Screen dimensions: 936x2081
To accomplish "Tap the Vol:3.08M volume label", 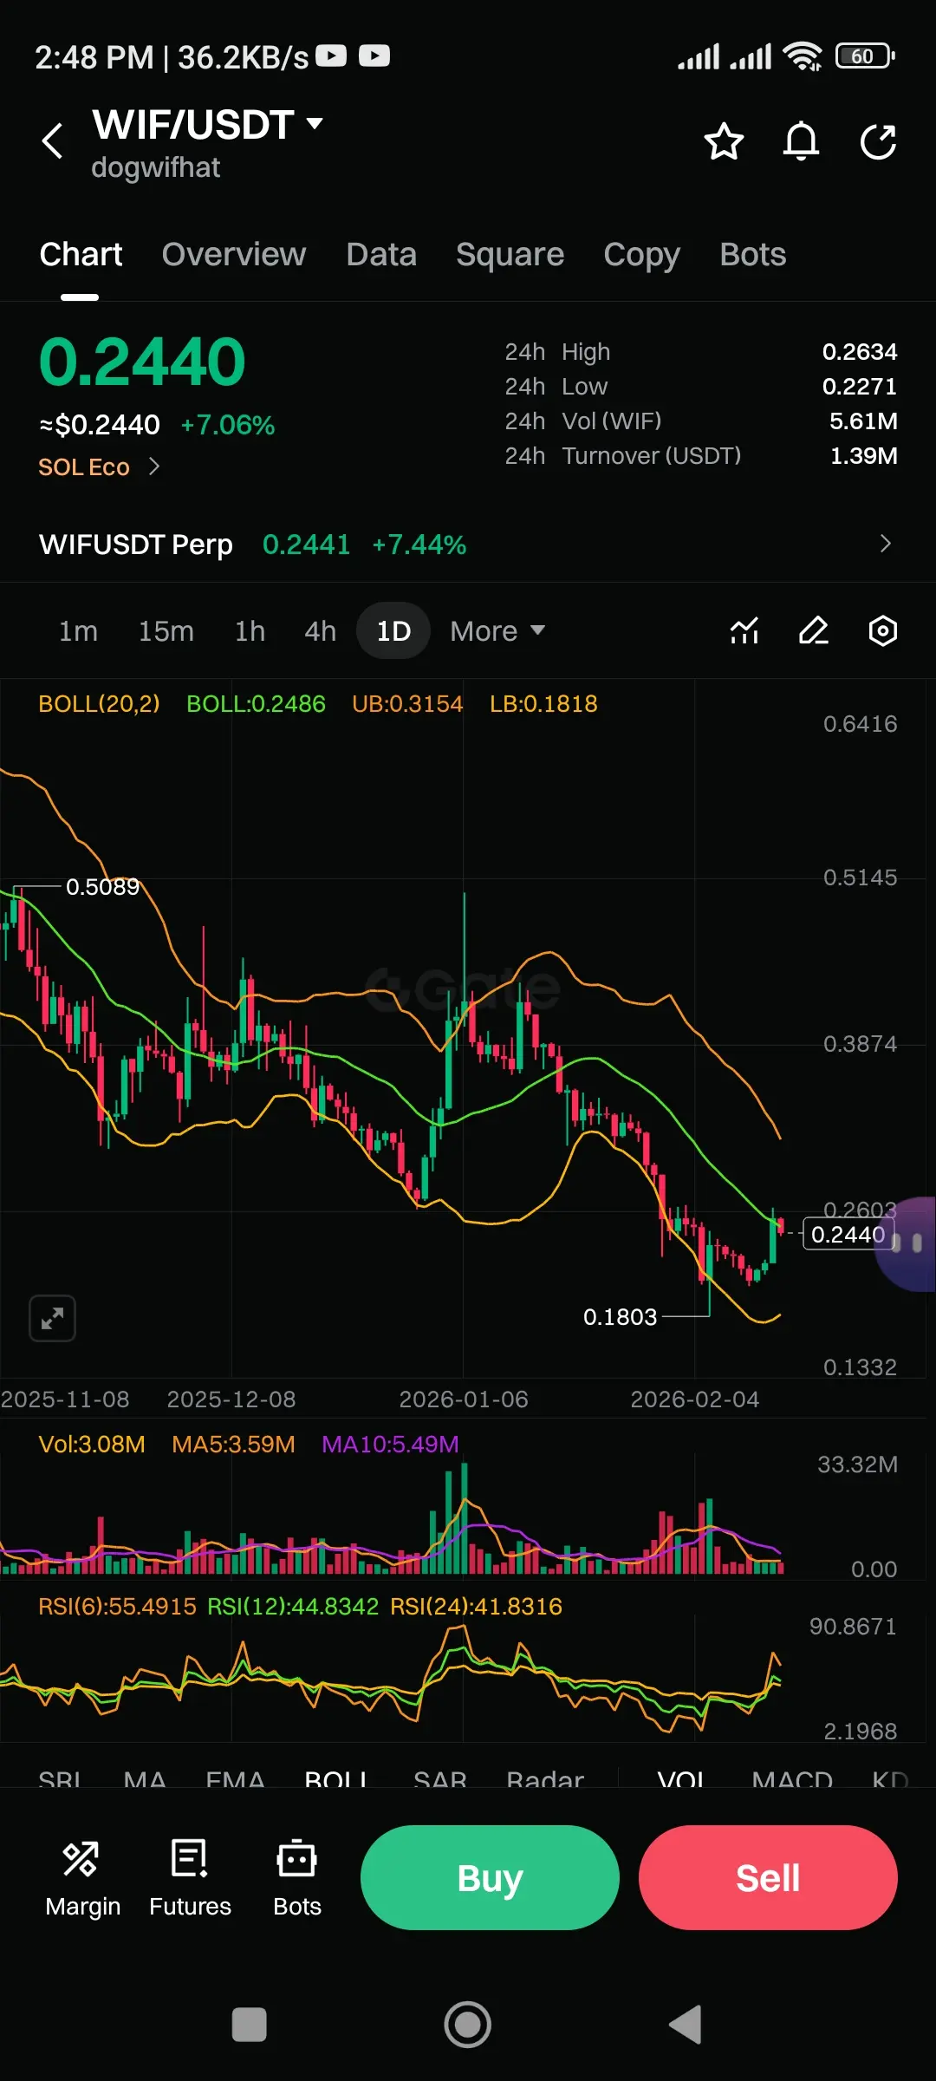I will tap(92, 1444).
